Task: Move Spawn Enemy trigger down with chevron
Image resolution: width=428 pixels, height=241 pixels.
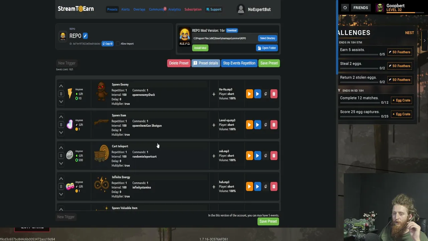Action: [x=61, y=101]
